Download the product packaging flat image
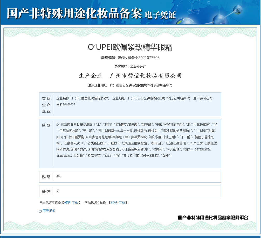261x238 pixels. (x=75, y=203)
